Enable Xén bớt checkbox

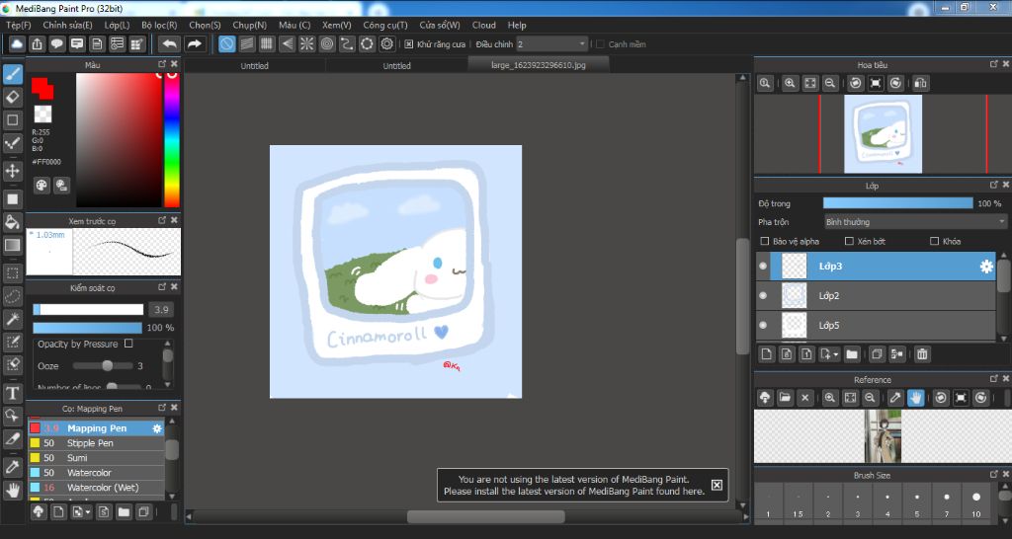(849, 241)
